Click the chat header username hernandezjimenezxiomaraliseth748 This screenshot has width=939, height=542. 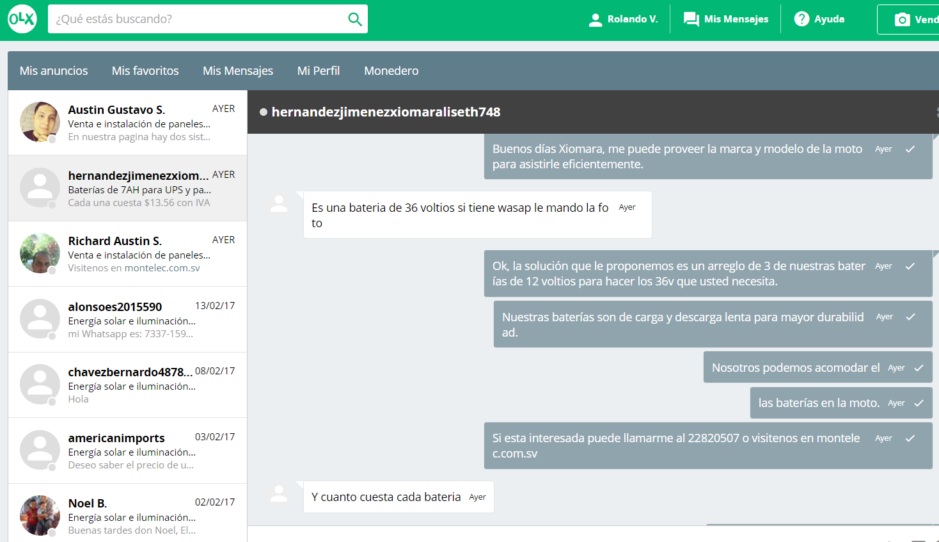tap(386, 112)
